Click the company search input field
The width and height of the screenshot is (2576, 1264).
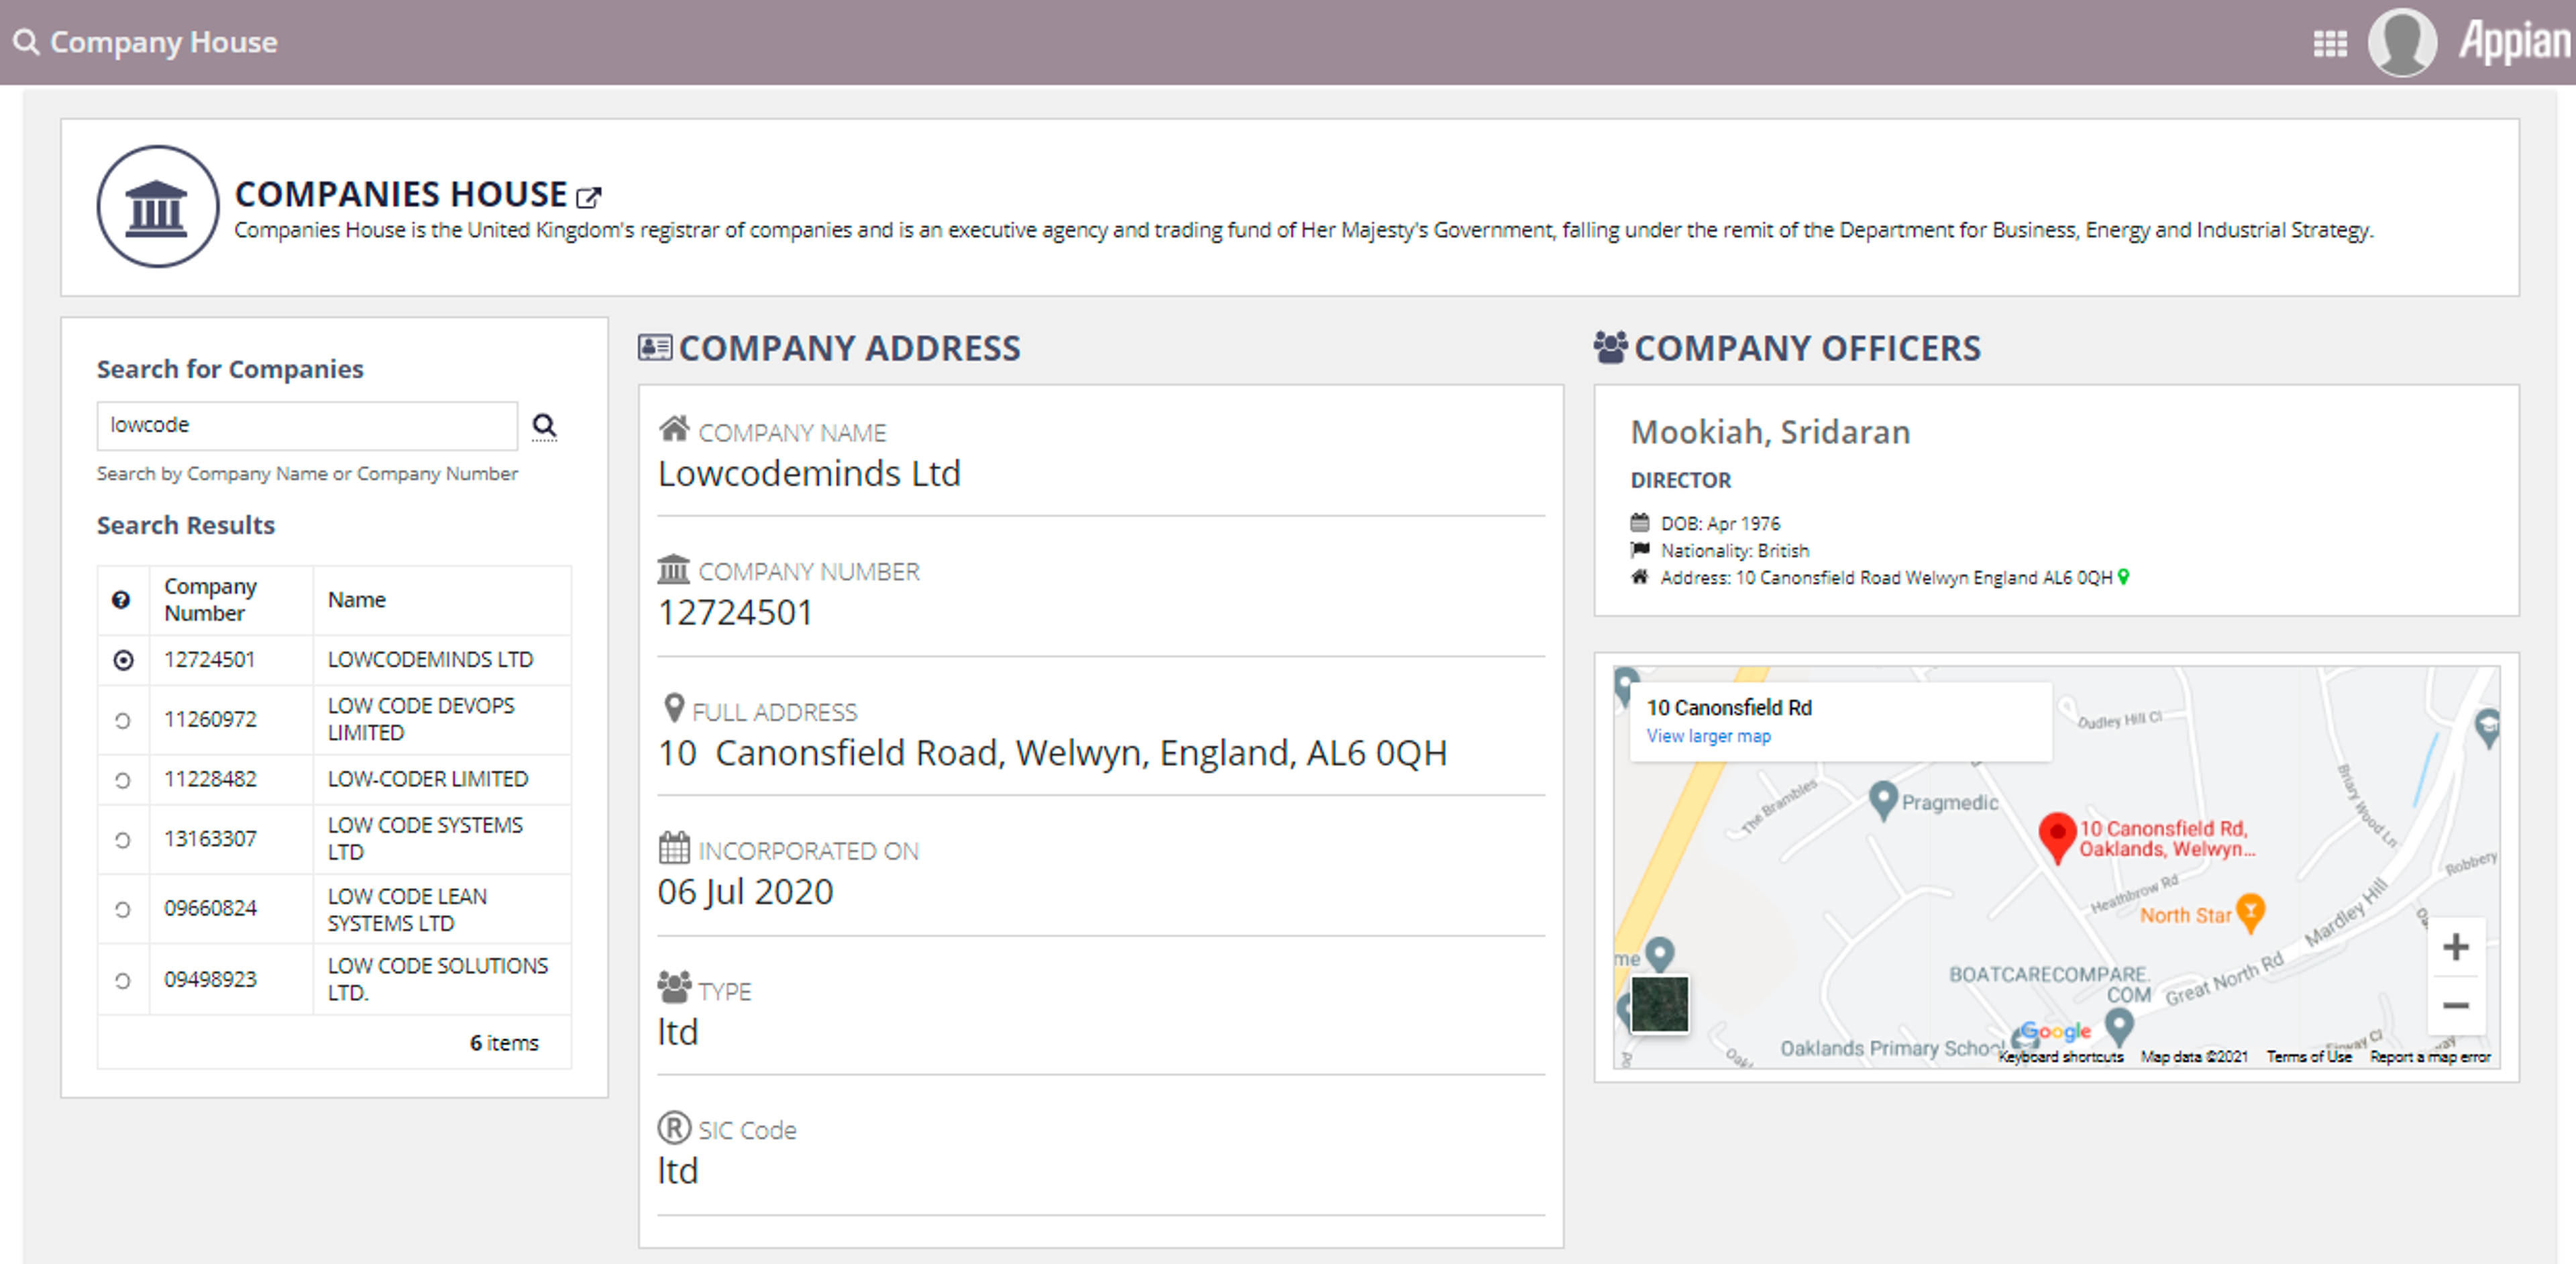(x=307, y=426)
